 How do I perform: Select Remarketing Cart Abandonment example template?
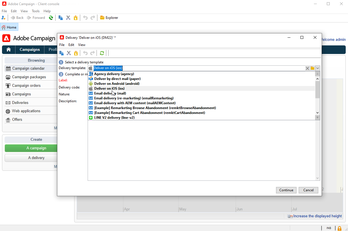click(x=201, y=113)
